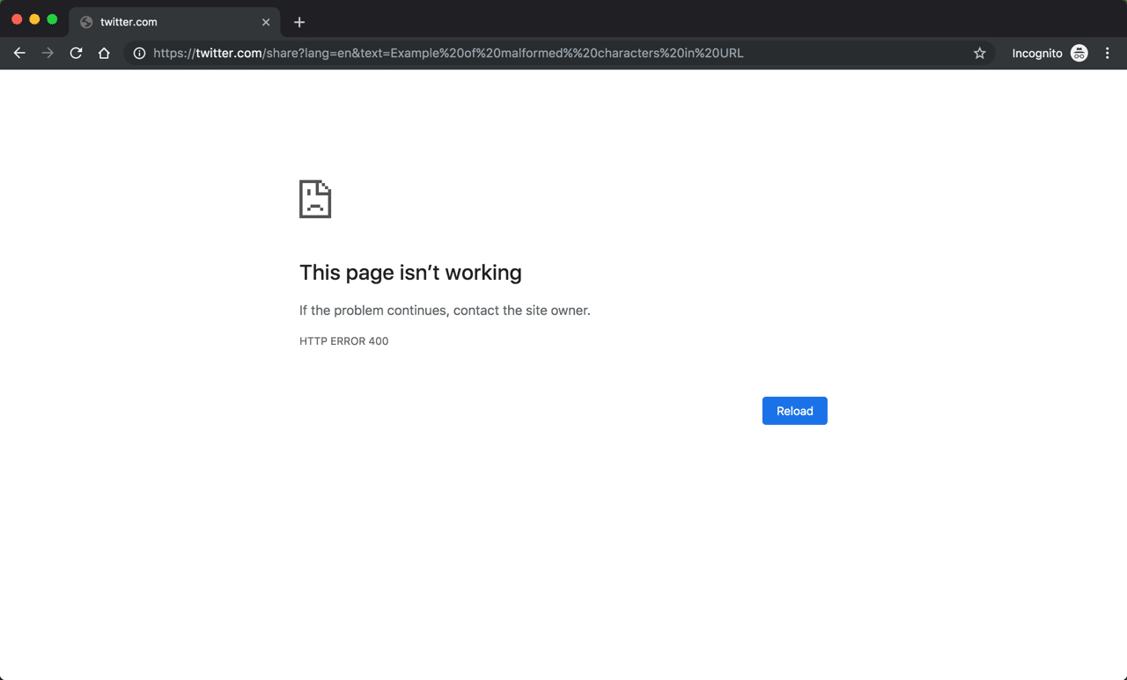Open a new tab with the plus button
This screenshot has height=680, width=1127.
click(x=298, y=22)
